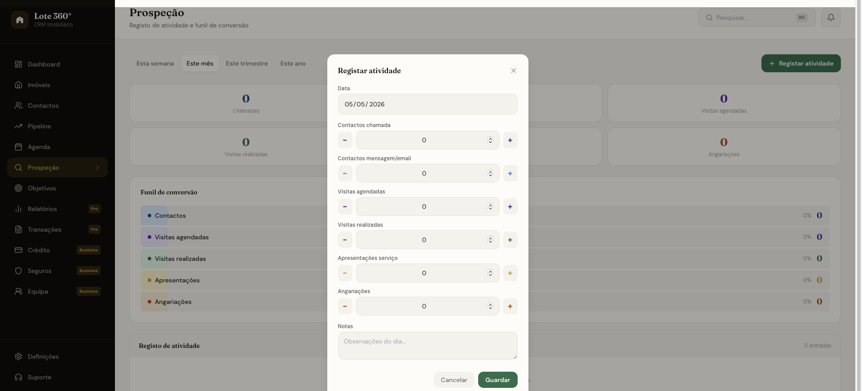This screenshot has height=391, width=862.
Task: Decrease Visitas agendadas with minus button
Action: pos(345,206)
